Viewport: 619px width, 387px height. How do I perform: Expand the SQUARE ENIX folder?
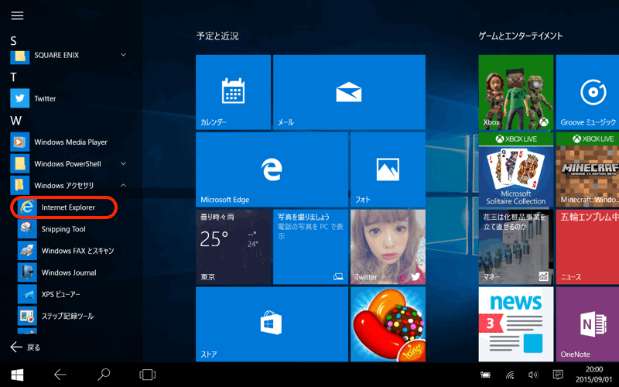tap(124, 55)
